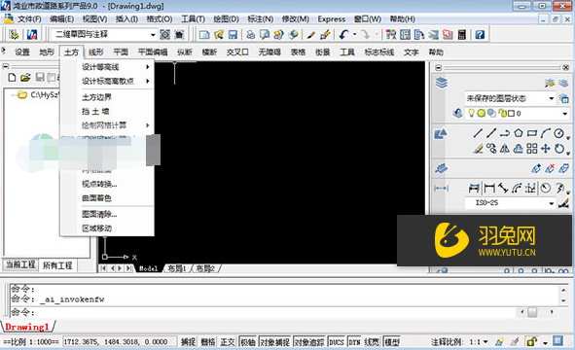Open the 未保存的图层状态 layer state dropdown

pos(552,98)
